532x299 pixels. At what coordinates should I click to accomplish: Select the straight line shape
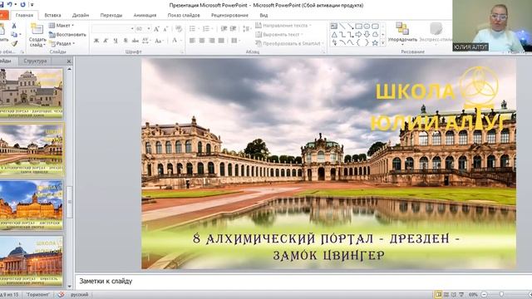[x=342, y=26]
